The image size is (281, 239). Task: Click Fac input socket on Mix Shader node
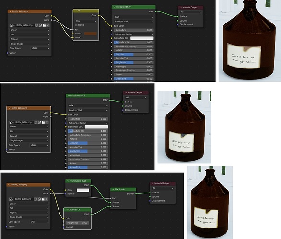pos(110,198)
